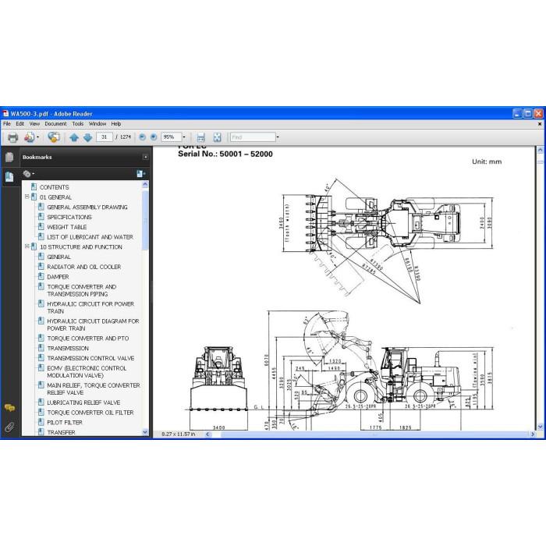
Task: Open the Document menu
Action: click(x=55, y=123)
